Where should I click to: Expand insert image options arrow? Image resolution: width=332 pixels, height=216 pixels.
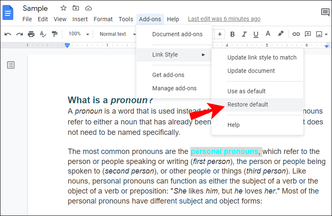pyautogui.click(x=326, y=35)
